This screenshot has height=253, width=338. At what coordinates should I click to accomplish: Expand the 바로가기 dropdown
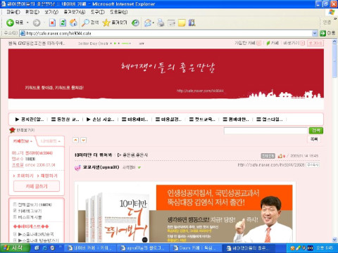point(303,43)
